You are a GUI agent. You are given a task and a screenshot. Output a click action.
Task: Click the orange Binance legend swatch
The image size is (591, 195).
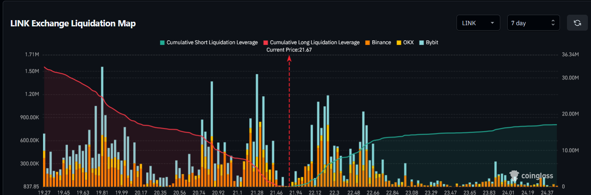(x=367, y=42)
